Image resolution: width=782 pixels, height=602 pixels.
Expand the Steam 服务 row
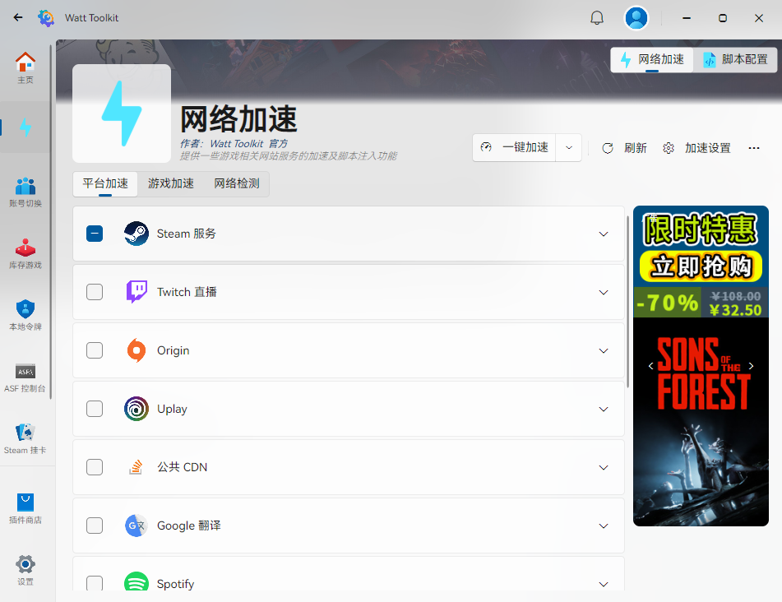(x=604, y=234)
